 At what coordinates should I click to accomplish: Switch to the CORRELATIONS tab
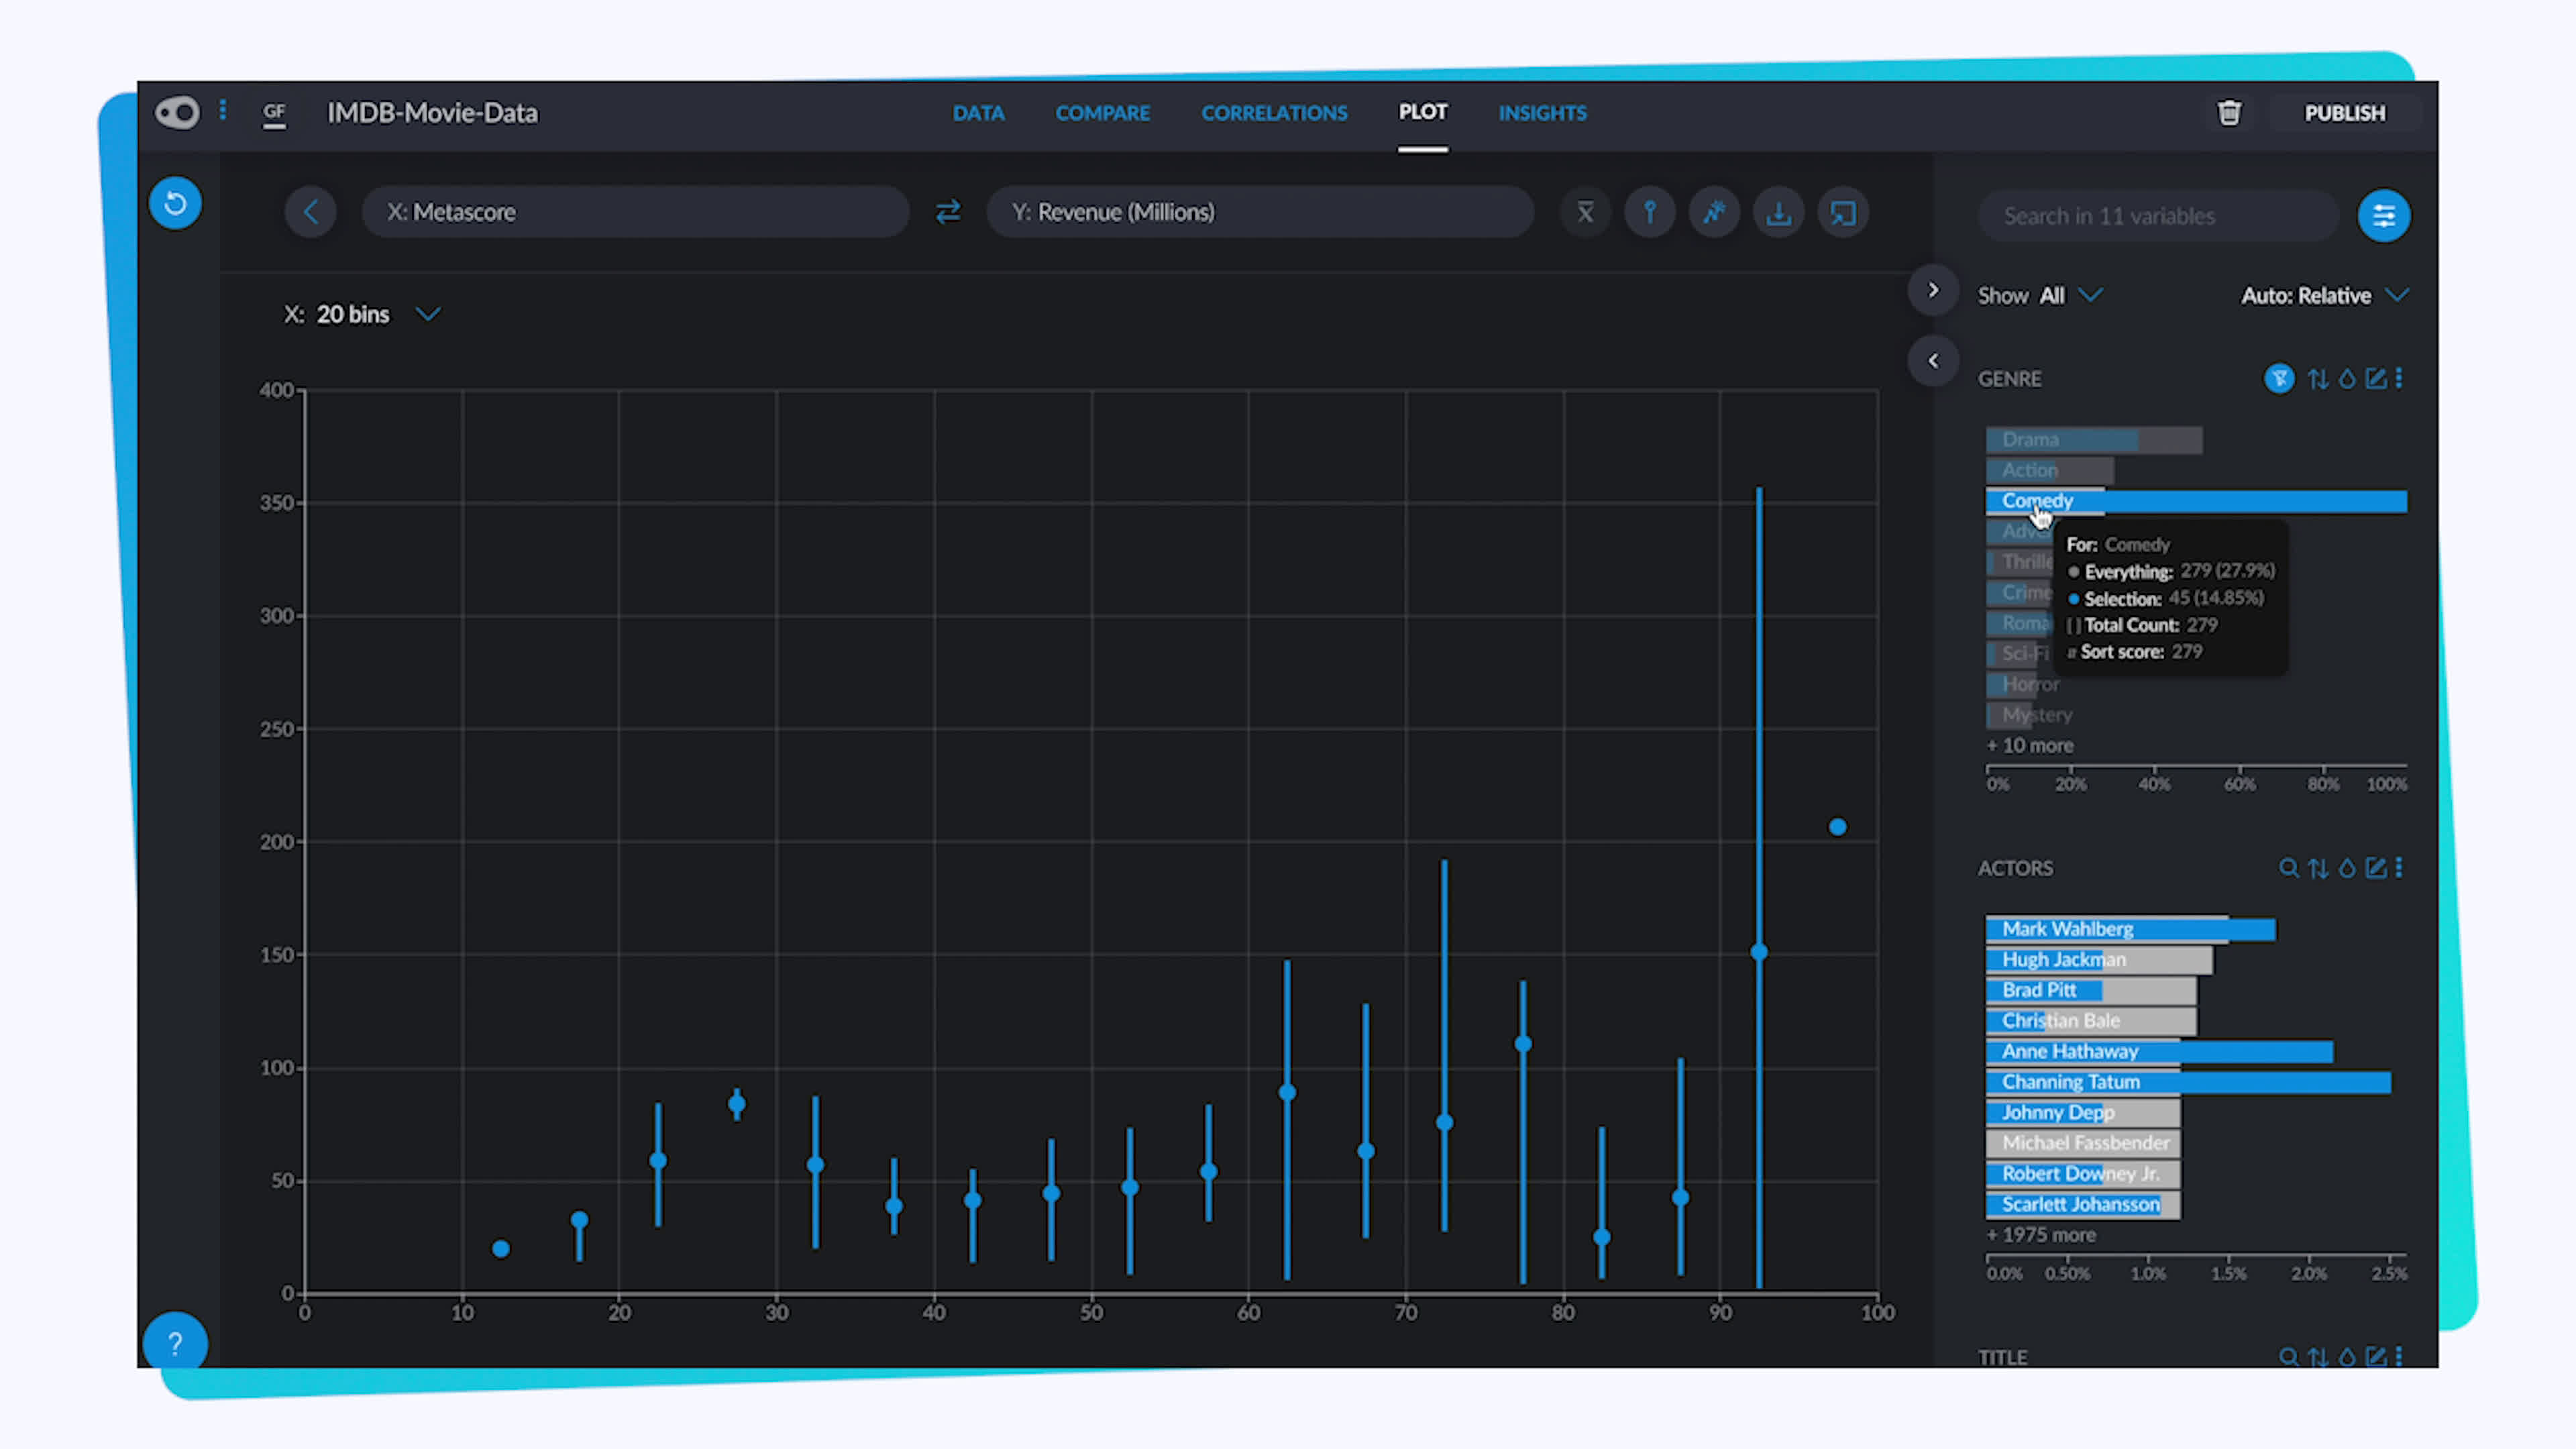[x=1274, y=113]
